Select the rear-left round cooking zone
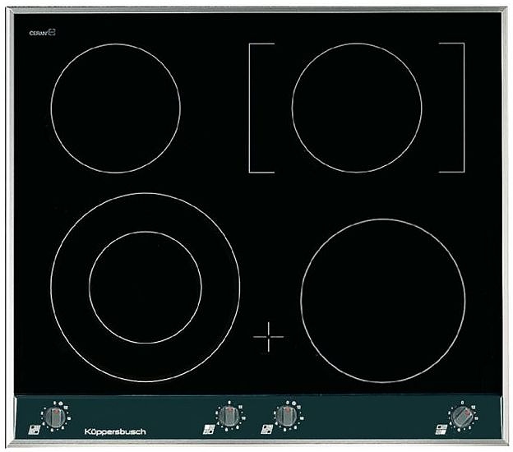Viewport: 513px width, 452px height. 115,108
